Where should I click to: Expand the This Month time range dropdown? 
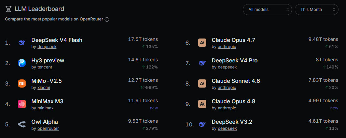316,10
